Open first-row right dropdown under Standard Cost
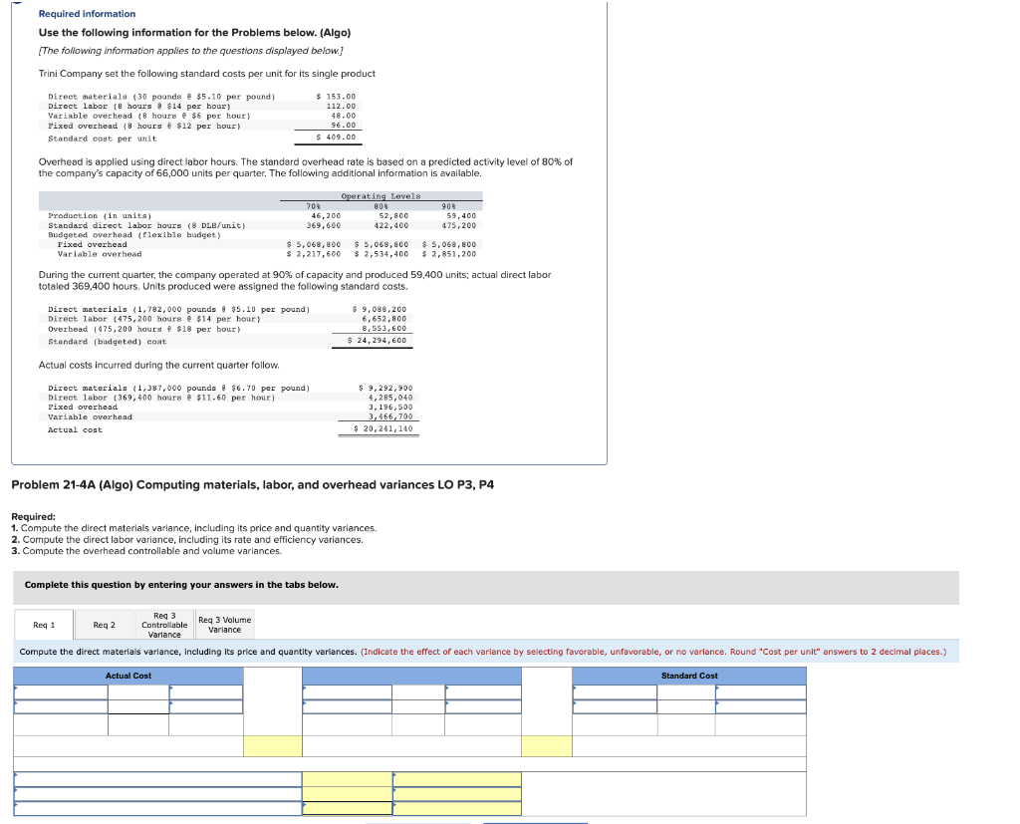The height and width of the screenshot is (824, 1020). click(760, 691)
